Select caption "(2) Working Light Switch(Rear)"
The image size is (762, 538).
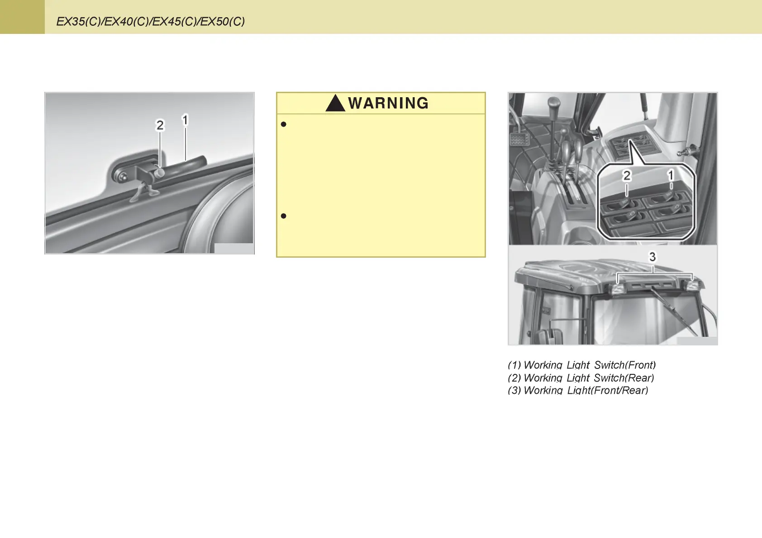[x=581, y=378]
